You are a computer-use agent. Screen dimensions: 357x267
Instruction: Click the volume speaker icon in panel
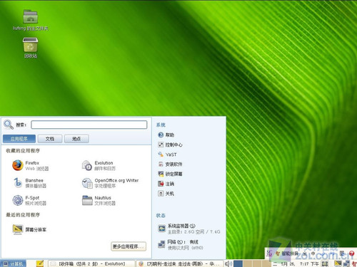pyautogui.click(x=228, y=263)
